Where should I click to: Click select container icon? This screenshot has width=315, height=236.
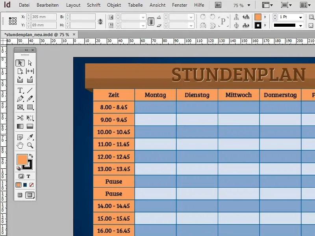tap(236, 17)
